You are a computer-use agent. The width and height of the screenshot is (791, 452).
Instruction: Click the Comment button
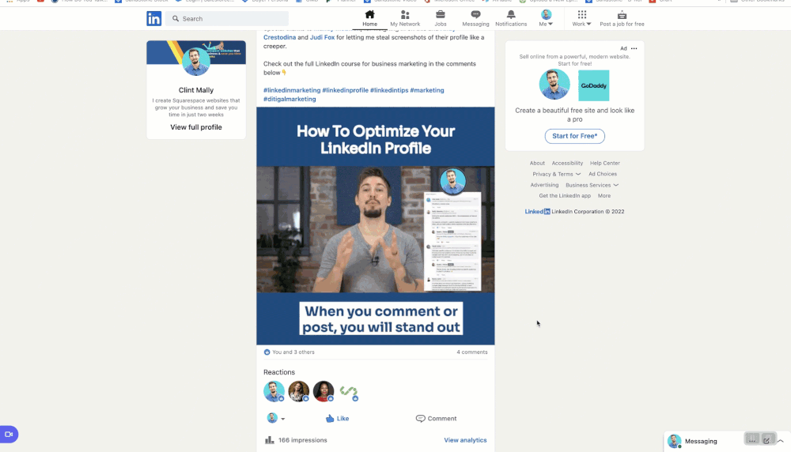436,418
